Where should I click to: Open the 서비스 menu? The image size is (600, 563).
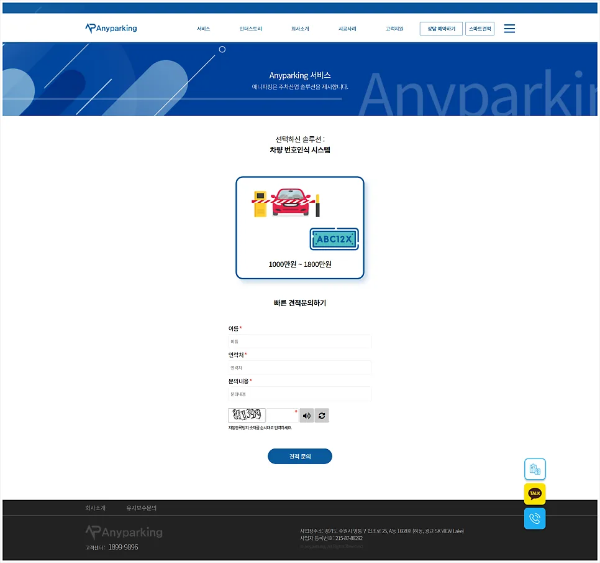204,29
